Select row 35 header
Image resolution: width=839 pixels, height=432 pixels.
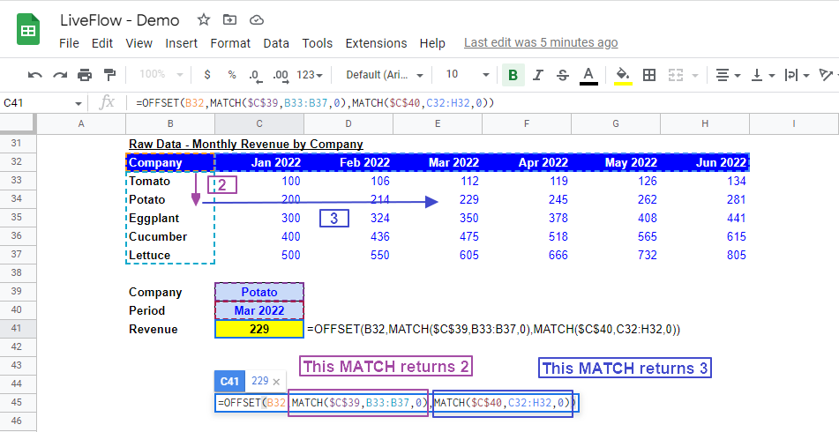point(18,218)
